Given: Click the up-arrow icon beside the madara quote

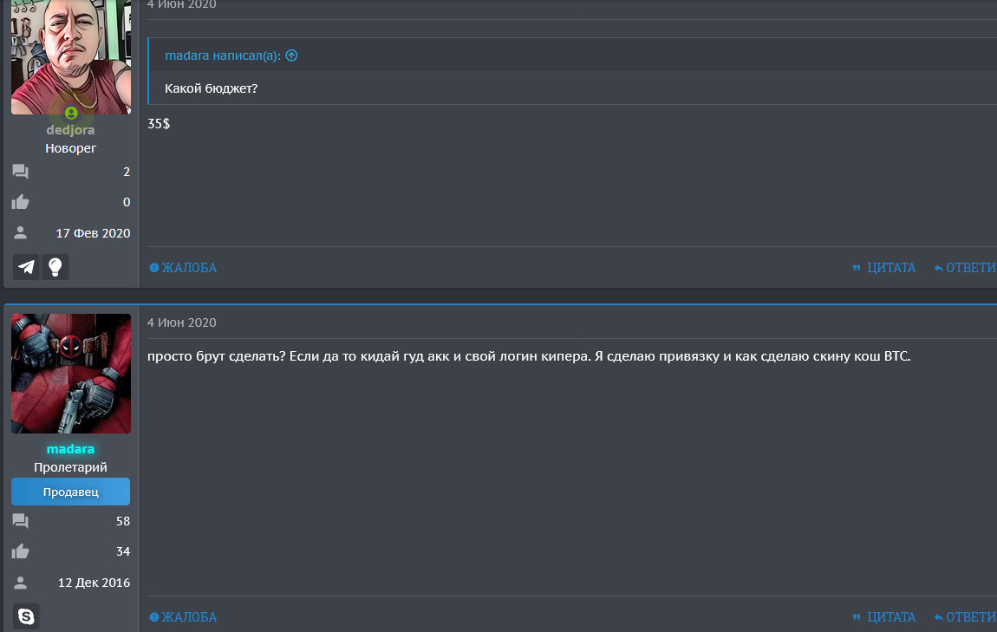Looking at the screenshot, I should tap(291, 55).
